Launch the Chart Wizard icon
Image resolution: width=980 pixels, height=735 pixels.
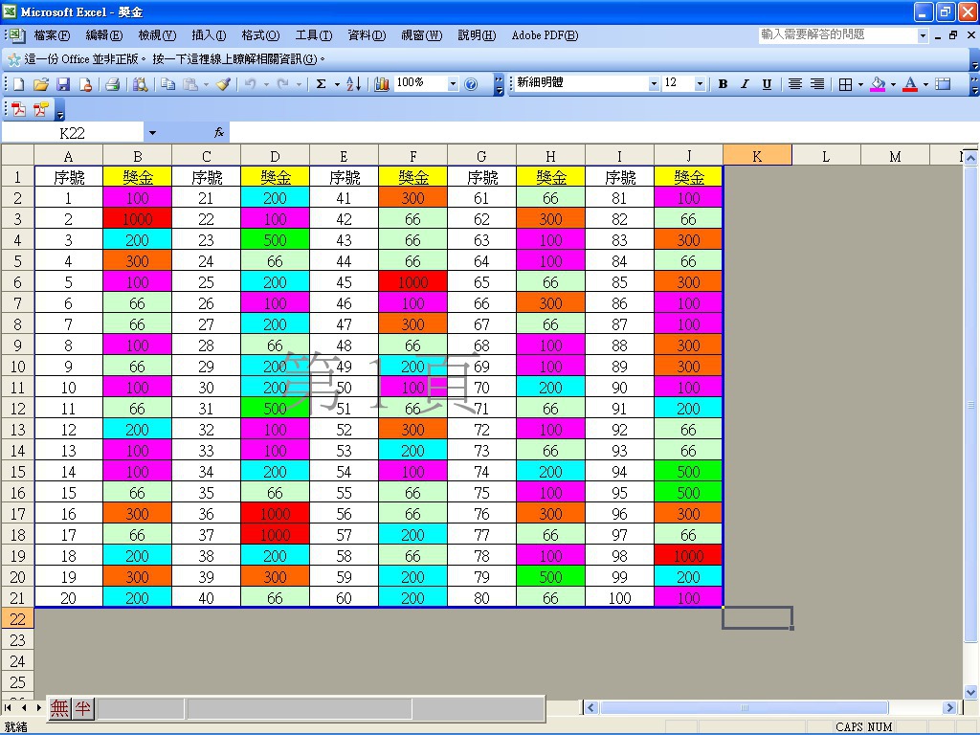[381, 84]
